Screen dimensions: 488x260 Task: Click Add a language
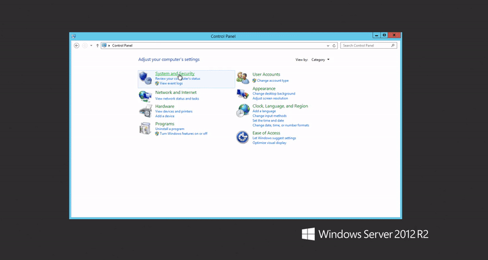point(264,111)
